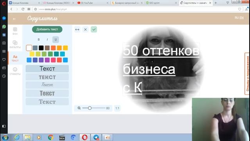This screenshot has width=250, height=141.
Task: Close the Скруглитель browser tab
Action: click(x=210, y=3)
